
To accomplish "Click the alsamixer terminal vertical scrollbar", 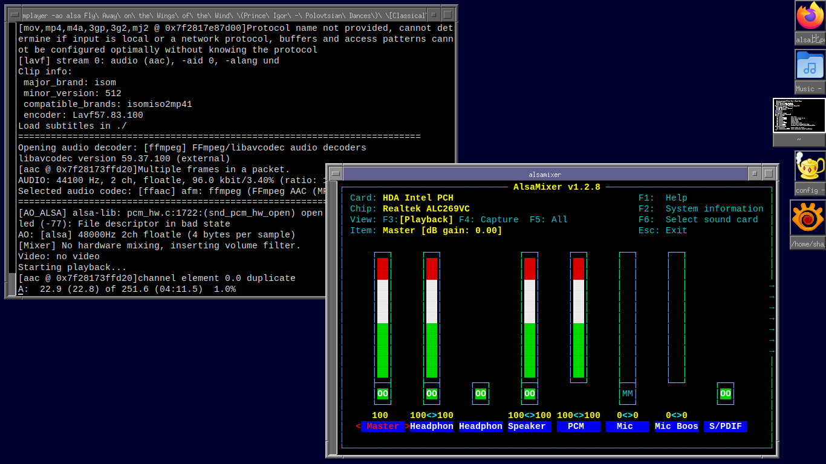I will point(333,317).
